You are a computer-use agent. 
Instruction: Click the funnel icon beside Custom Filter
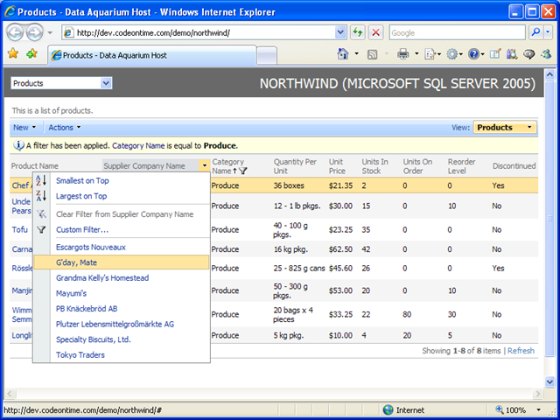(41, 229)
